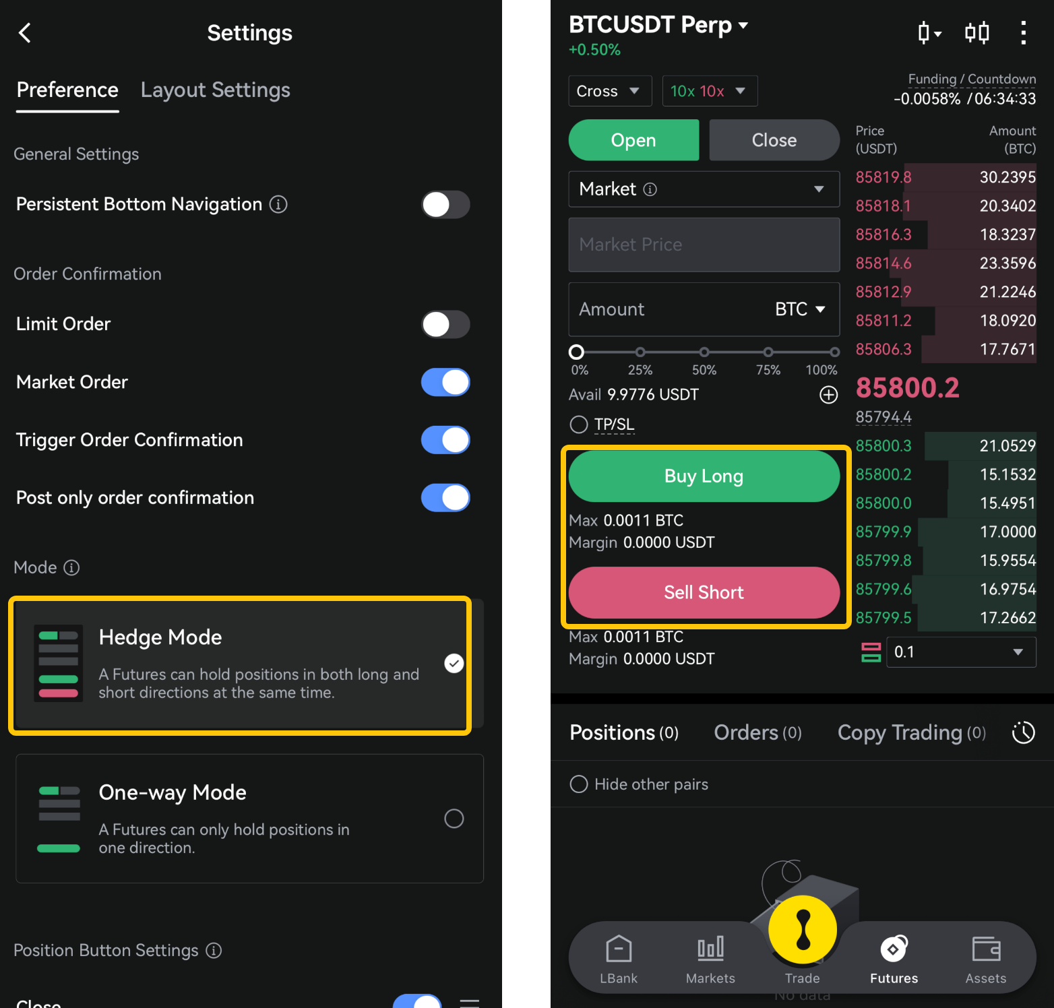Click the last price 85800.2

[x=907, y=387]
